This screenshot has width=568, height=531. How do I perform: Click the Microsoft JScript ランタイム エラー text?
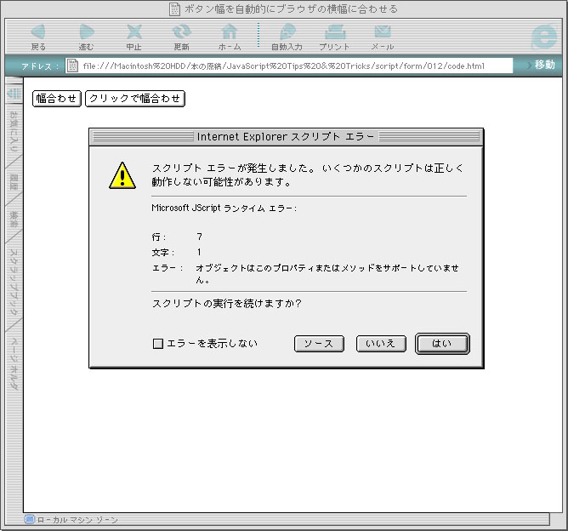(x=224, y=208)
